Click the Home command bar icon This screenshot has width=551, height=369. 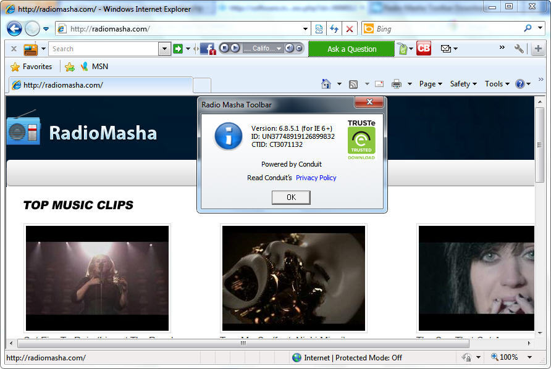(x=326, y=84)
